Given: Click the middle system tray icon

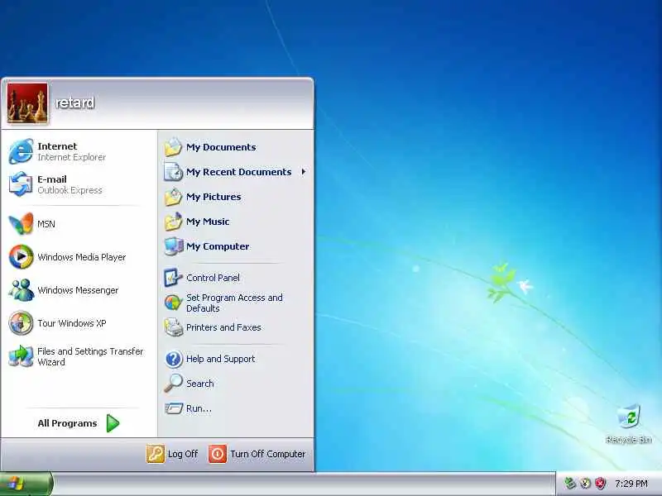Looking at the screenshot, I should click(x=585, y=483).
